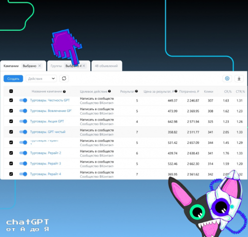Open the Действия dropdown
The image size is (248, 237).
[41, 78]
